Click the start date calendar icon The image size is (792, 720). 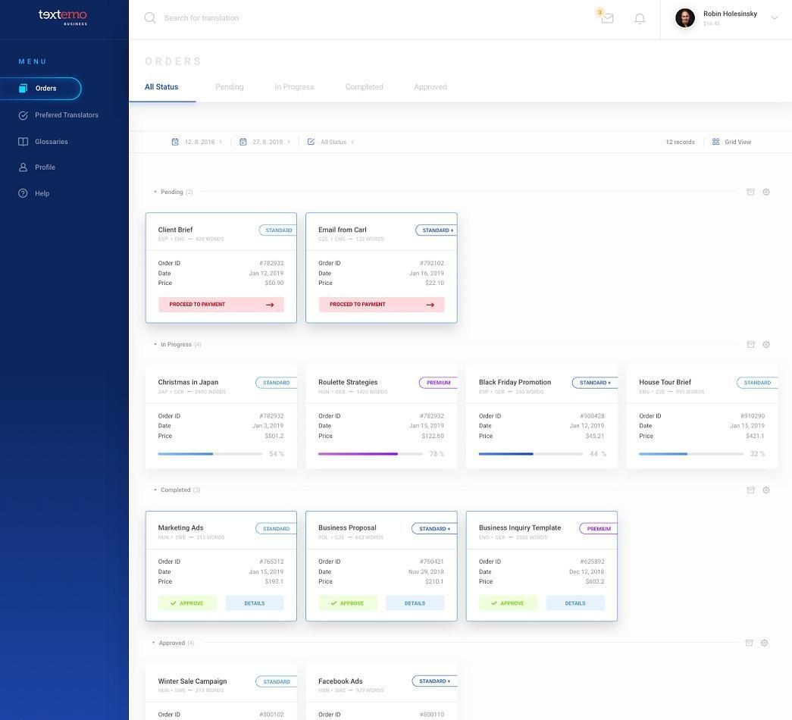pyautogui.click(x=175, y=142)
